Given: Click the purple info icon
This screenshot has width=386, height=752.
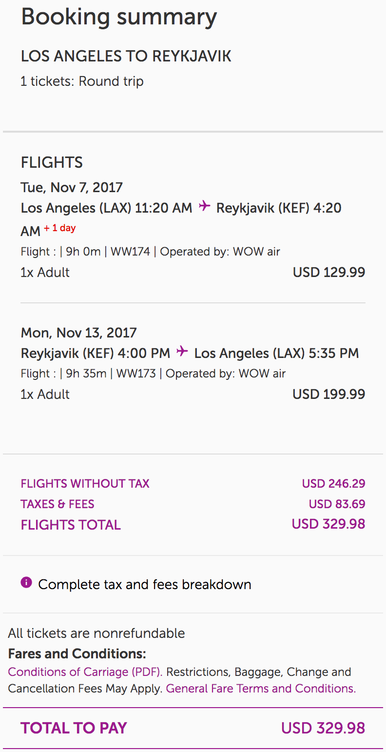Looking at the screenshot, I should (x=26, y=582).
